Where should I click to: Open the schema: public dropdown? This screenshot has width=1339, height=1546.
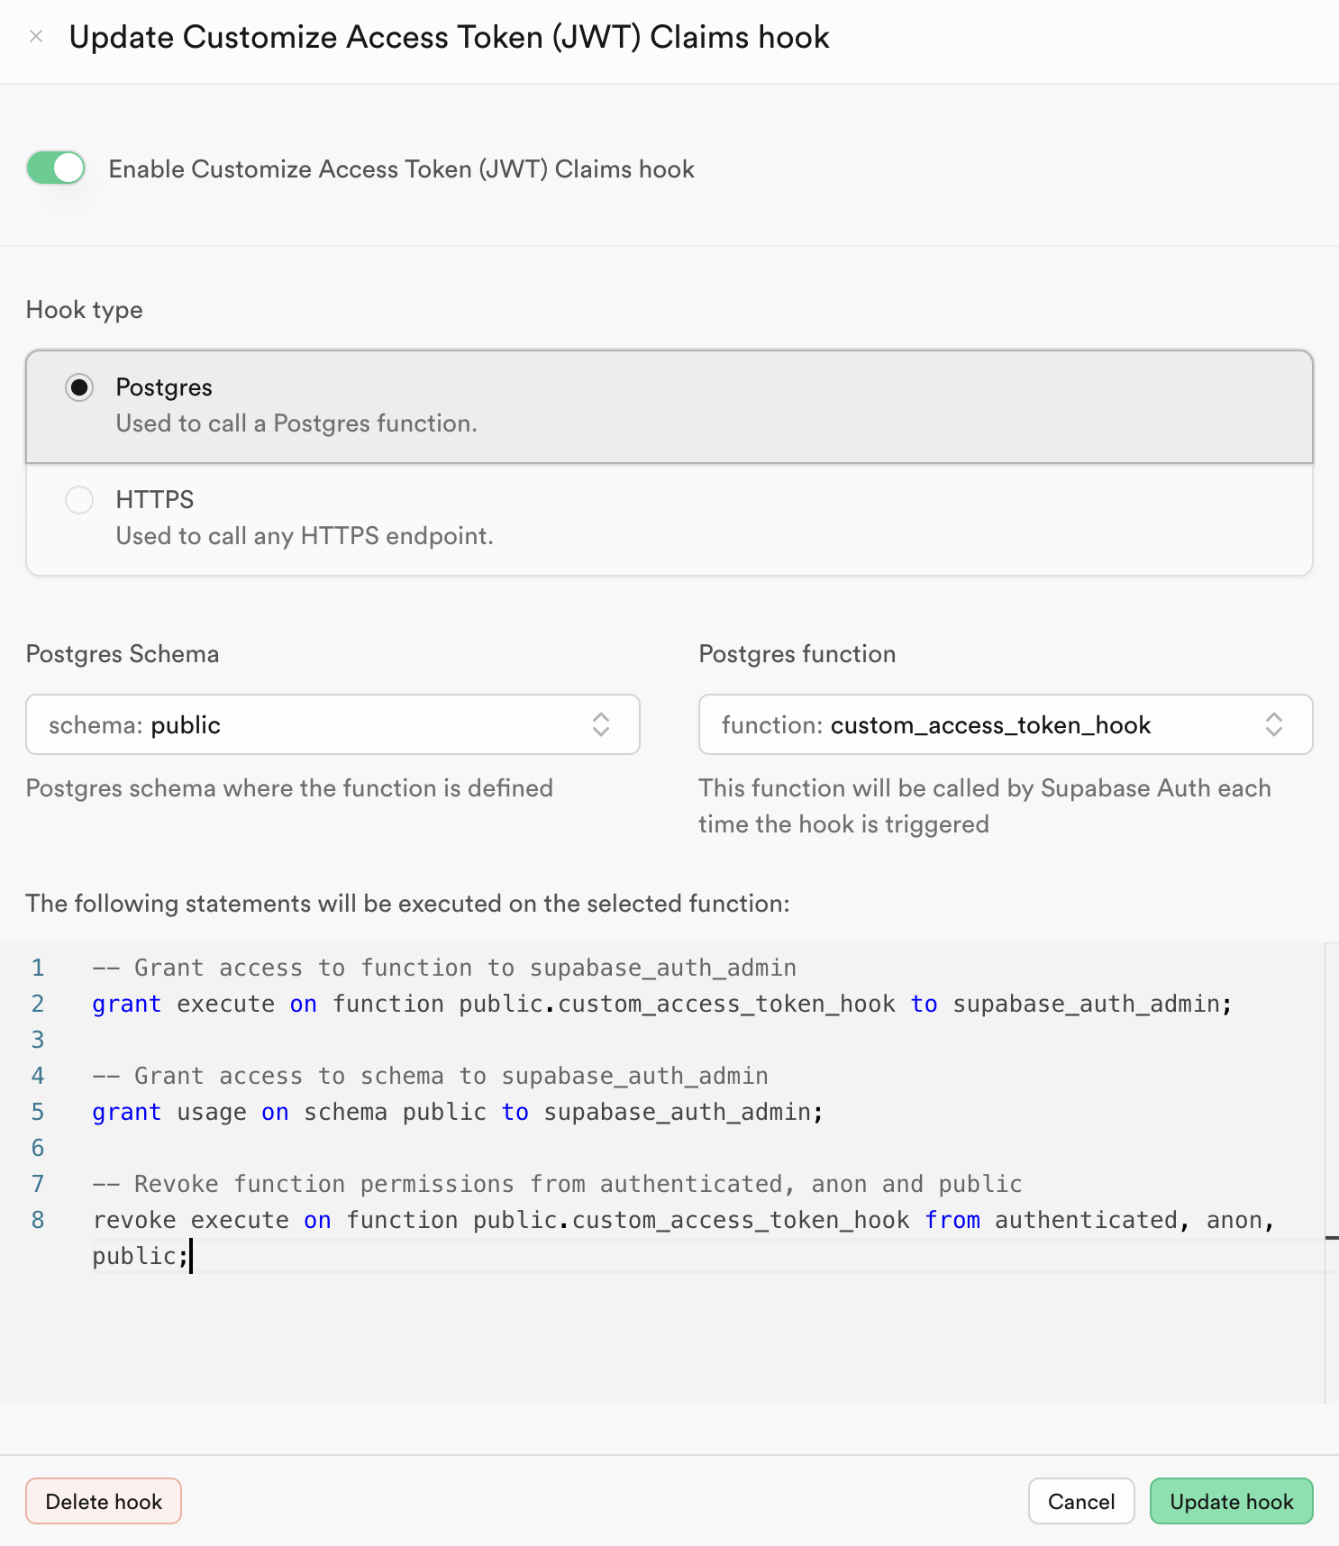tap(332, 724)
